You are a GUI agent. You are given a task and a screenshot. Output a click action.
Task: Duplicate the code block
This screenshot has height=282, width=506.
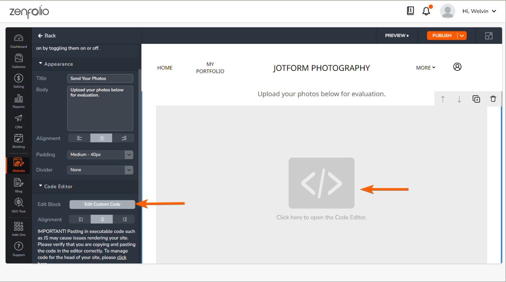tap(476, 99)
